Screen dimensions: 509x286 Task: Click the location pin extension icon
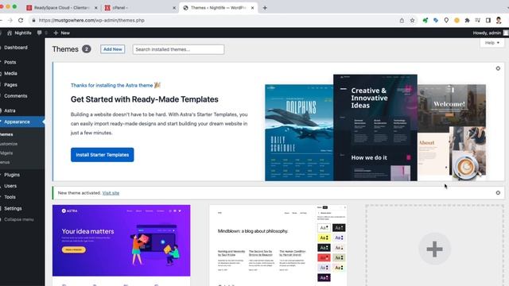click(446, 21)
